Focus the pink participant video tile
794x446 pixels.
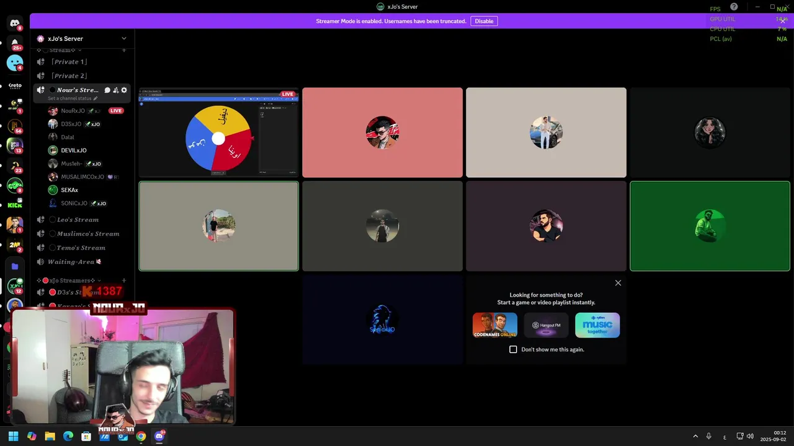[x=382, y=133]
